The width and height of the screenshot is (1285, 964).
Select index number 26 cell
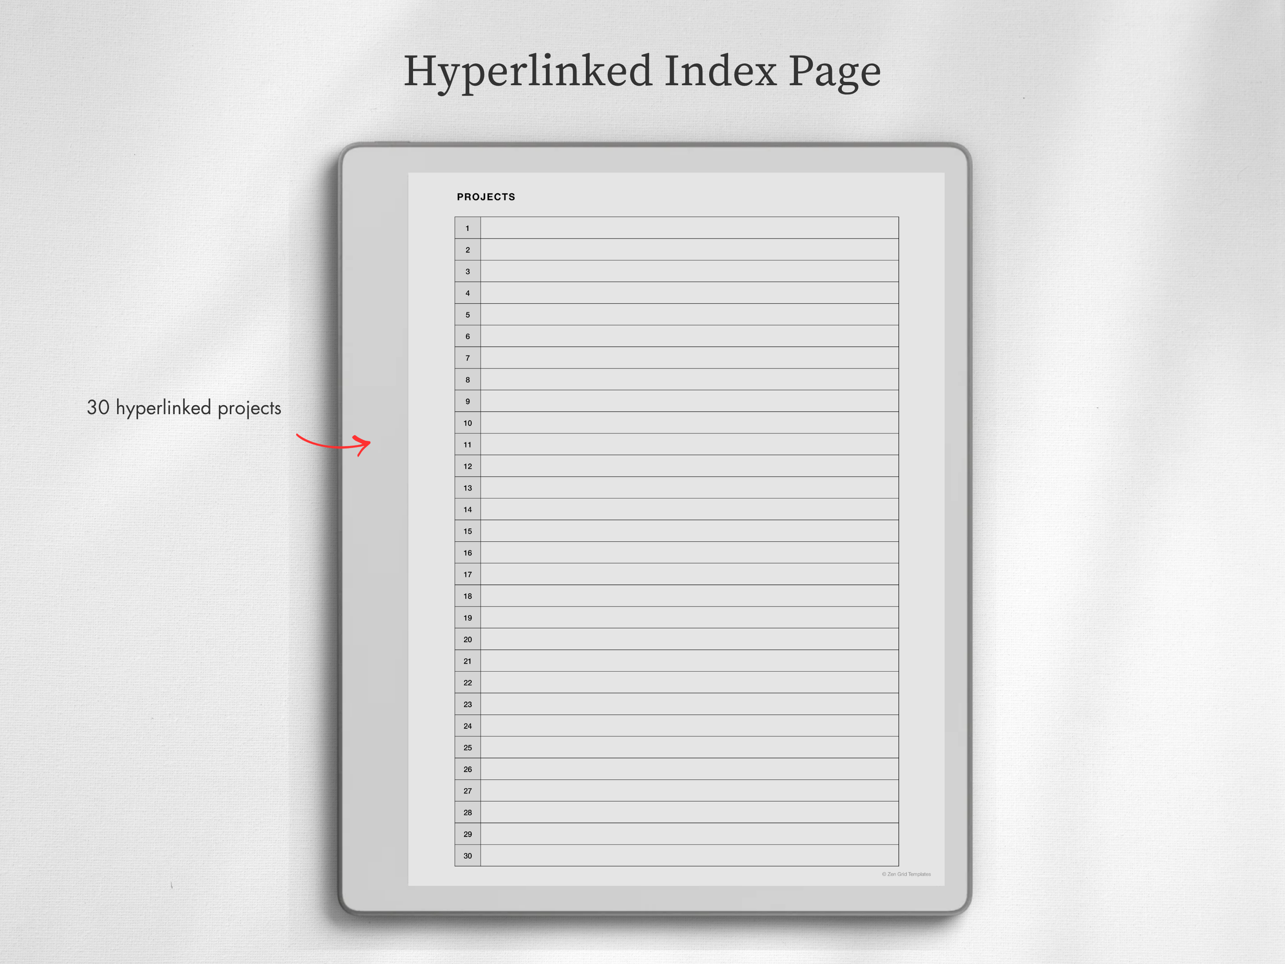468,769
